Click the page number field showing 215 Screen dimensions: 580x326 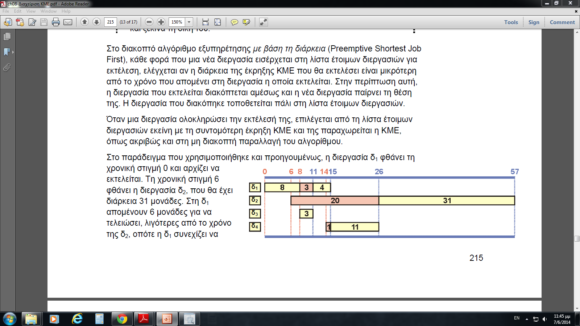[110, 22]
